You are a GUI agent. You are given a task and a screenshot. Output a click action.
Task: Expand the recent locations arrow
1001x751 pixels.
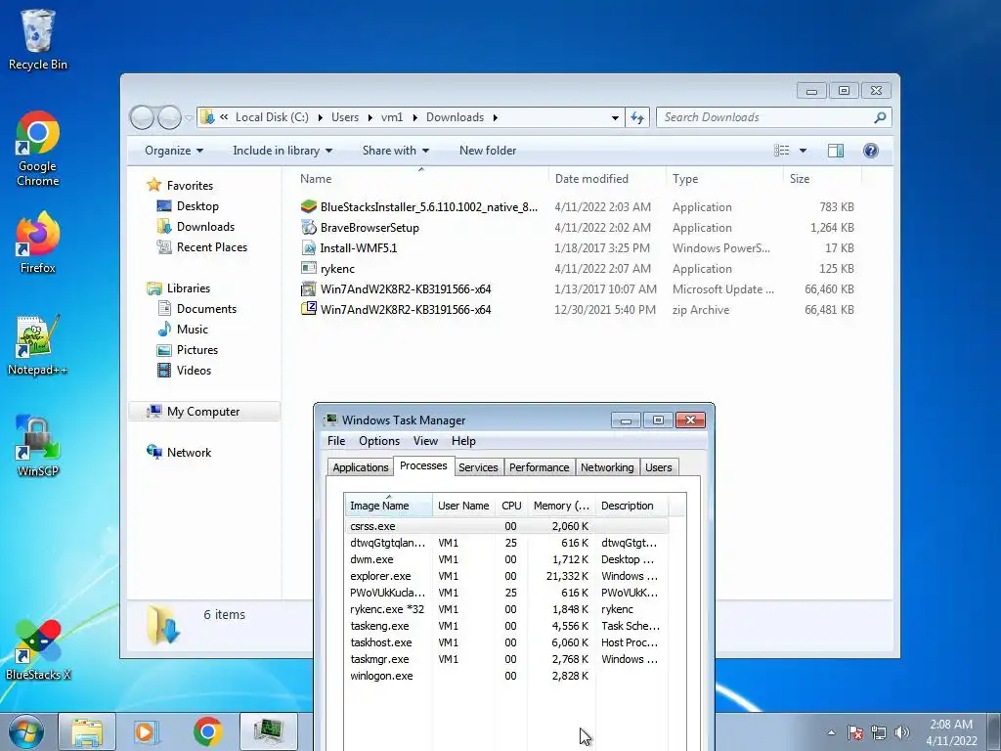[189, 118]
